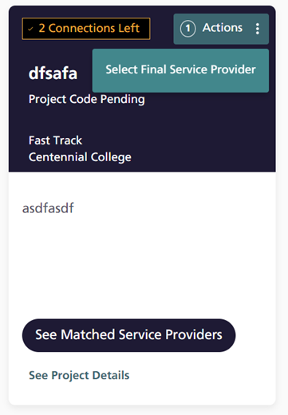Click the asdfasdf project description
Screen dimensions: 288x415
point(48,207)
